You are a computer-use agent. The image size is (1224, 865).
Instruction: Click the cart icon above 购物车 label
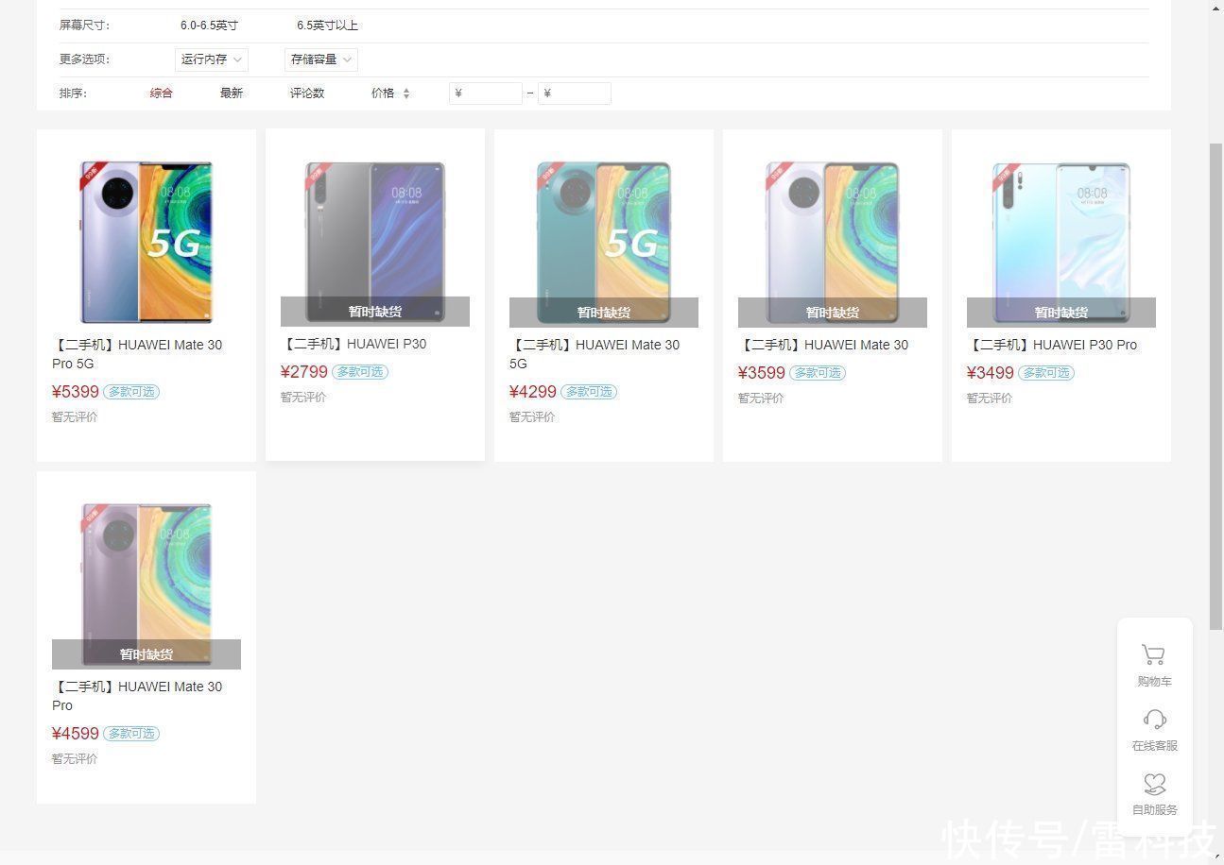[x=1154, y=653]
